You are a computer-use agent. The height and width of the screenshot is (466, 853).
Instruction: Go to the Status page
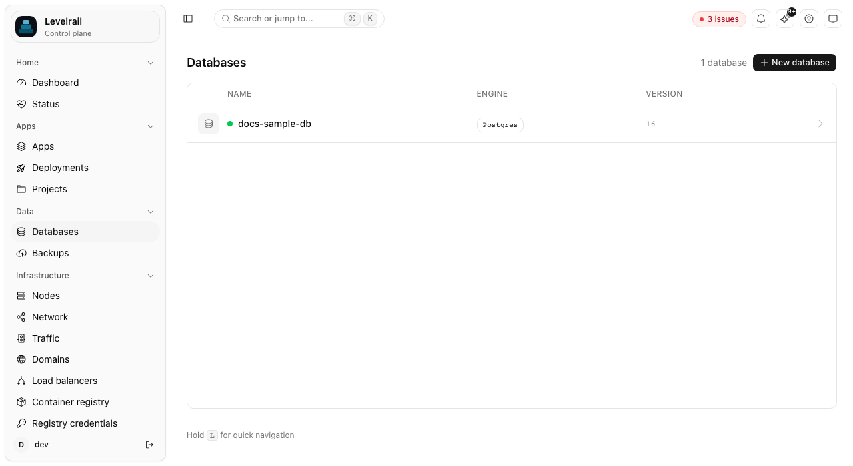(x=85, y=104)
